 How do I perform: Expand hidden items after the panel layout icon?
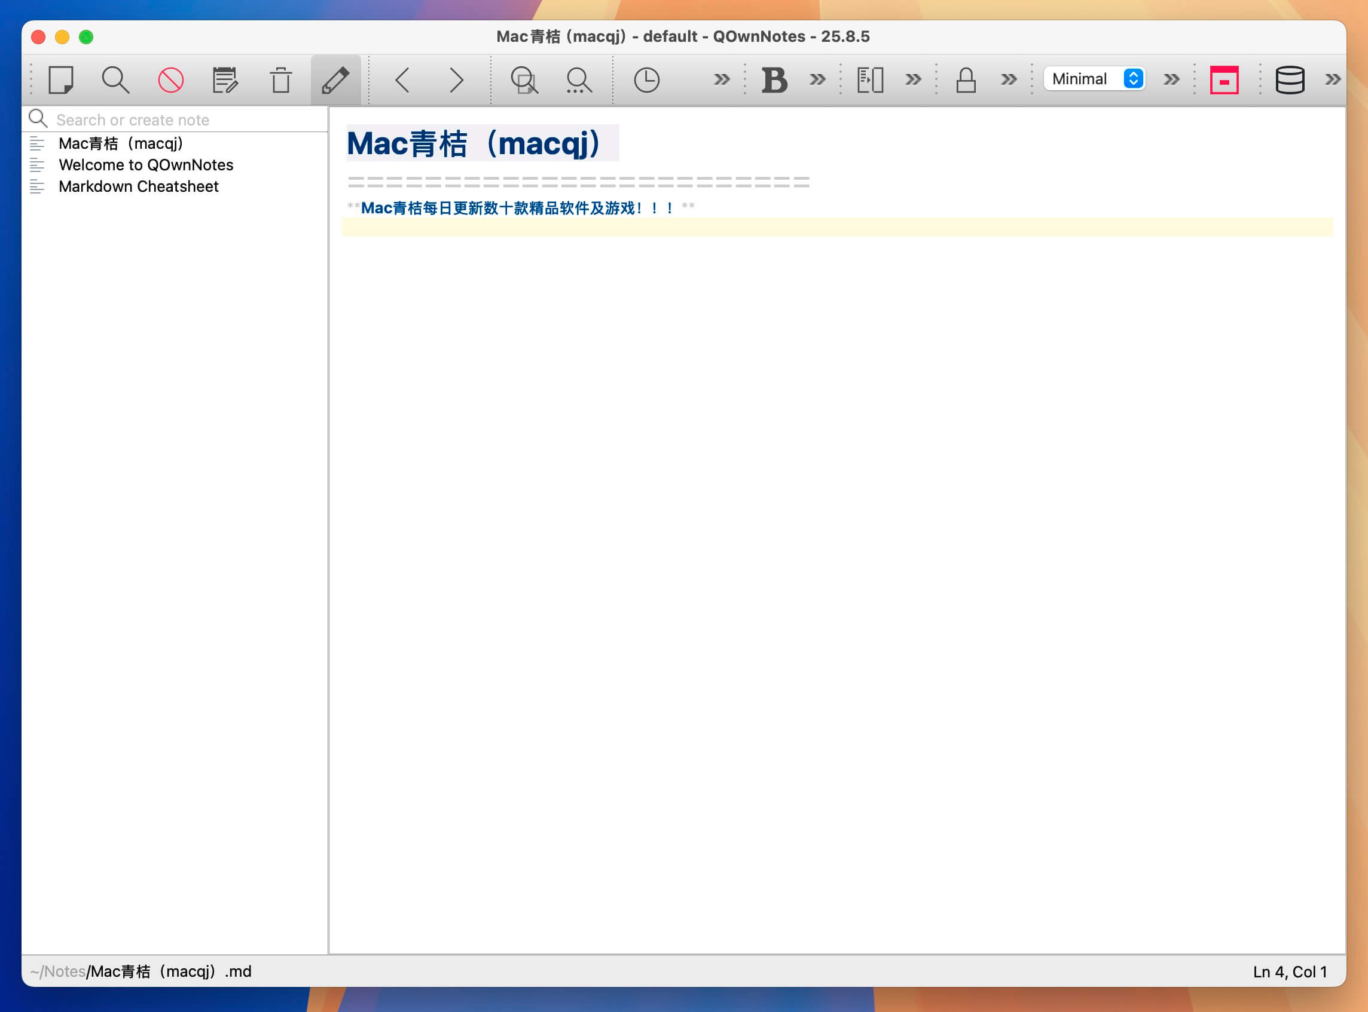pyautogui.click(x=913, y=79)
